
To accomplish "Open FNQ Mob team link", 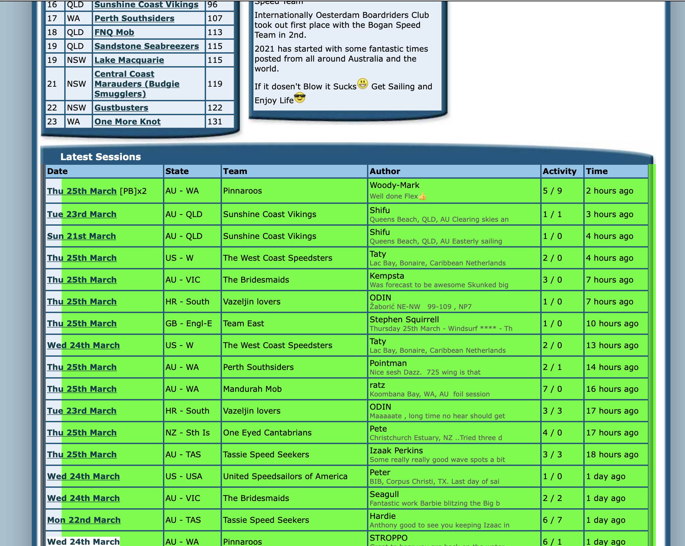I will (114, 32).
